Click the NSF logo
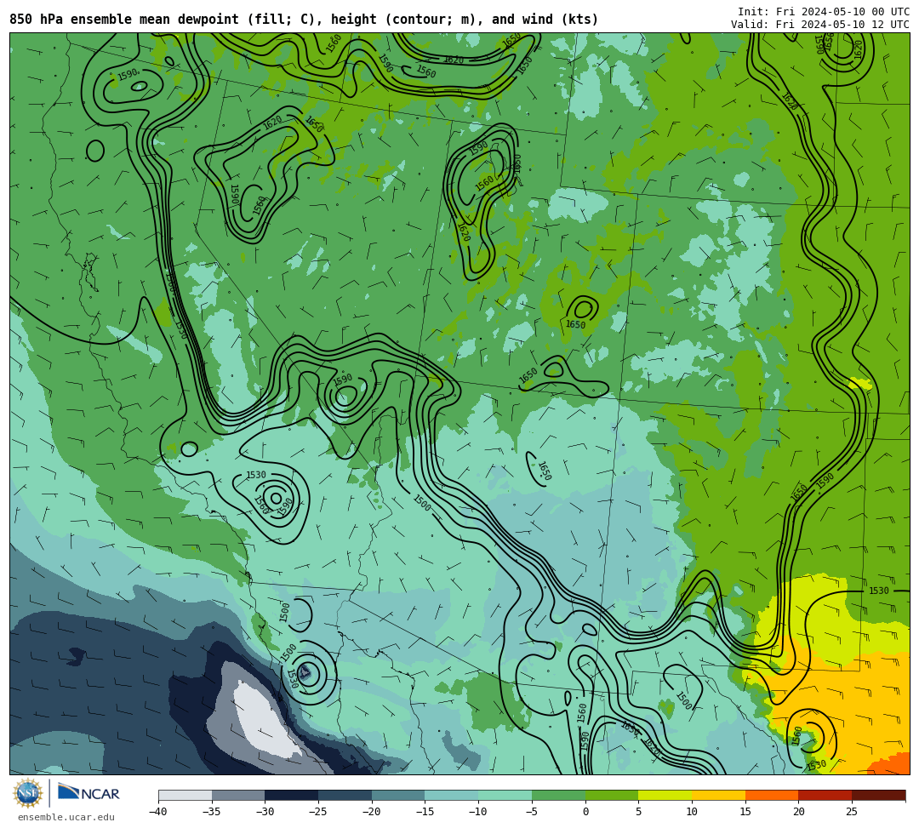The width and height of the screenshot is (919, 828). click(x=28, y=793)
